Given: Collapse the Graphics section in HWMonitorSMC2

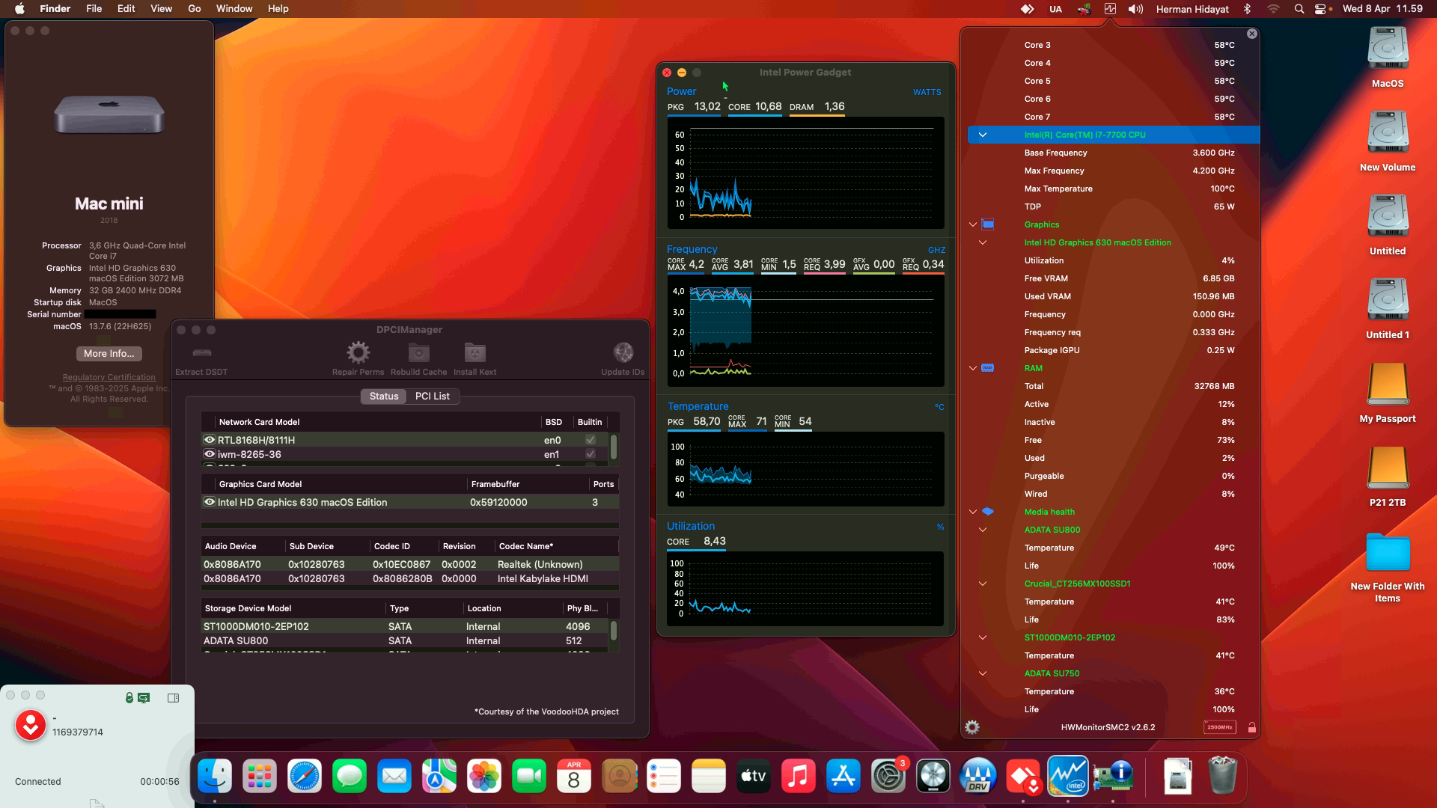Looking at the screenshot, I should pyautogui.click(x=973, y=224).
